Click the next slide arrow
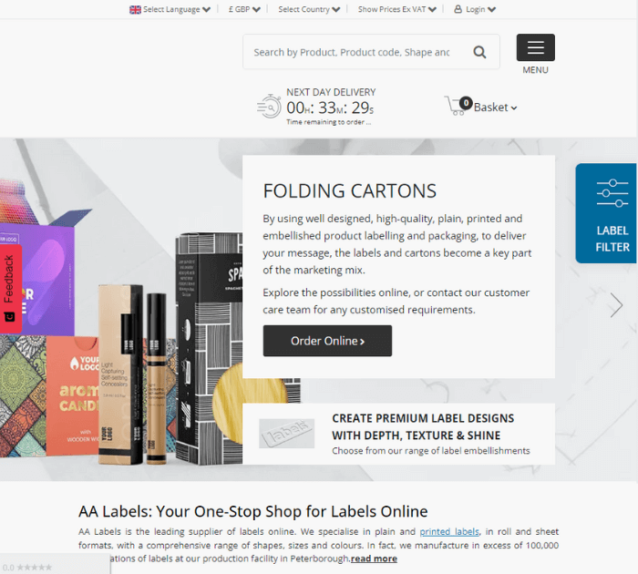The height and width of the screenshot is (574, 638). point(616,304)
